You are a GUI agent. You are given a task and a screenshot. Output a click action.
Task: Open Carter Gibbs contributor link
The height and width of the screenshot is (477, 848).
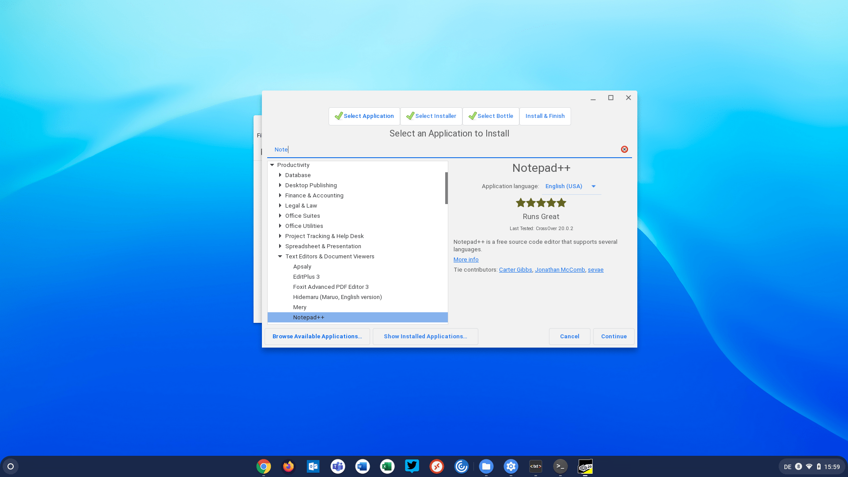point(515,270)
